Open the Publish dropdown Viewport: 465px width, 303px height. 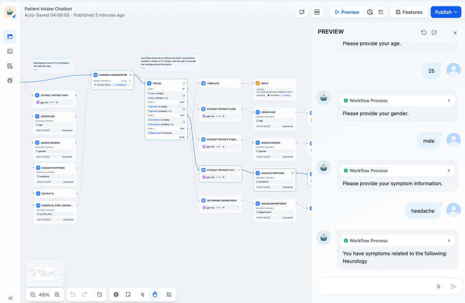(x=445, y=12)
